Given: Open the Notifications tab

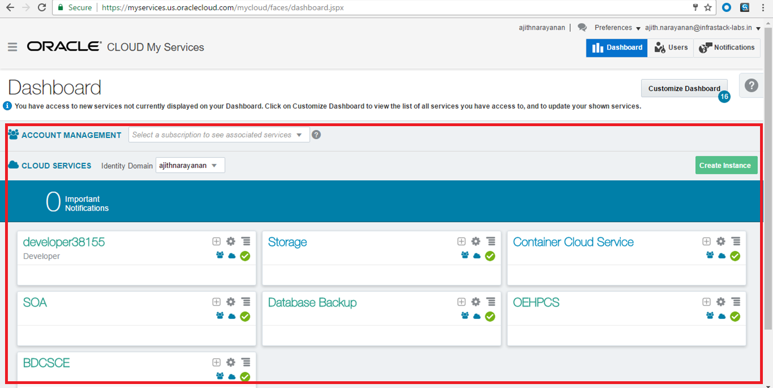Looking at the screenshot, I should (726, 48).
